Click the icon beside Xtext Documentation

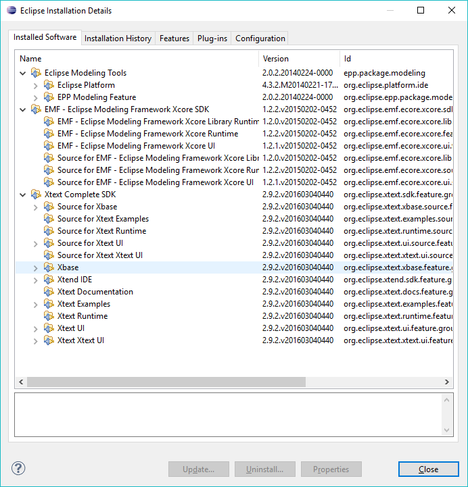(x=49, y=292)
